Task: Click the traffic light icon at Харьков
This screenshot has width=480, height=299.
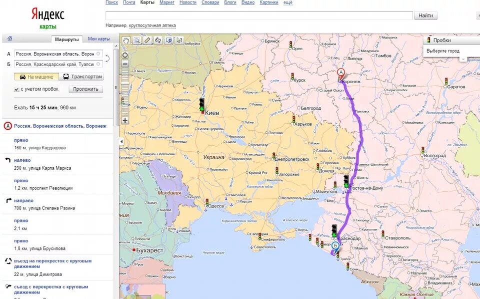Action: point(293,120)
